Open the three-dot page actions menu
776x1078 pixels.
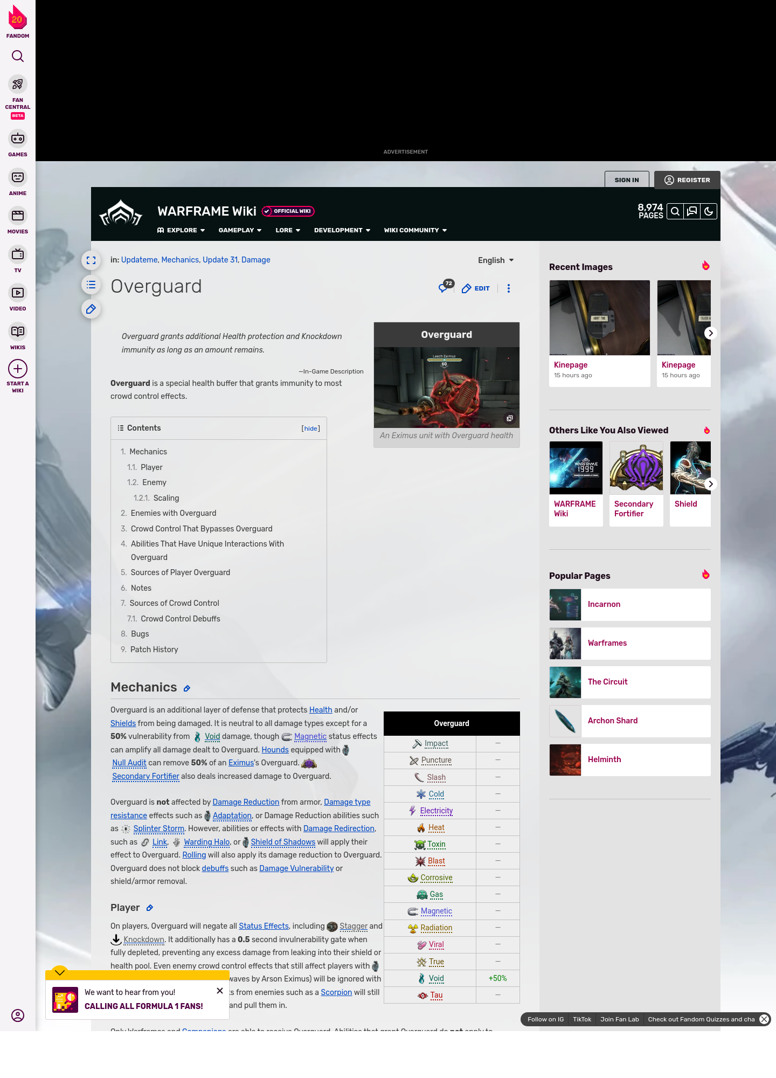pos(508,288)
